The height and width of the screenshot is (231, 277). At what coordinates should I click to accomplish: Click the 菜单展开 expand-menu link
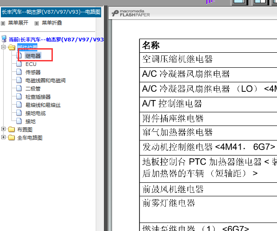pos(18,23)
